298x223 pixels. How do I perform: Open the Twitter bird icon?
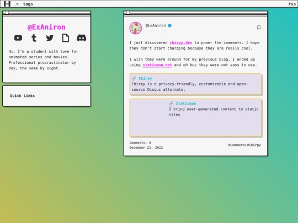coord(50,38)
